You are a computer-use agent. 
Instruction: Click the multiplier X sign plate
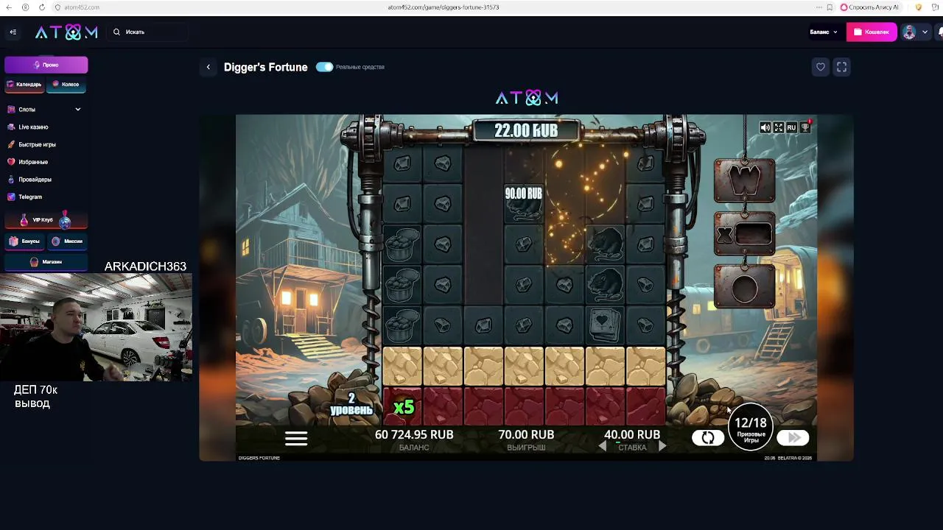[x=744, y=235]
